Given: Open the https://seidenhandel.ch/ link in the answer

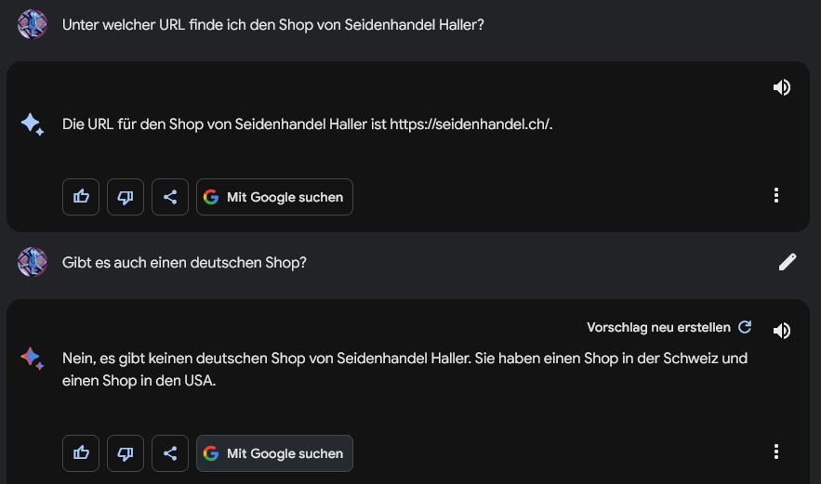Looking at the screenshot, I should pyautogui.click(x=470, y=124).
